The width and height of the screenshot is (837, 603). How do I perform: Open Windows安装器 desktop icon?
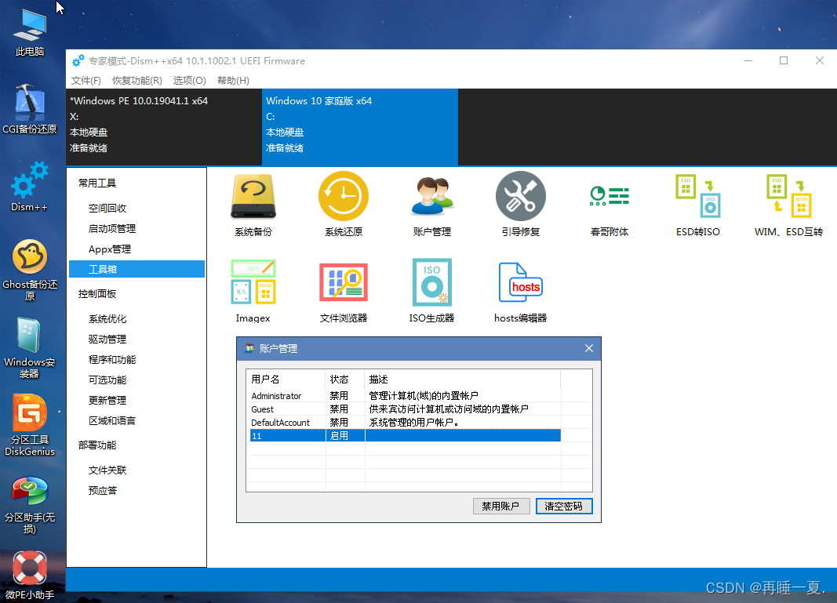coord(30,347)
